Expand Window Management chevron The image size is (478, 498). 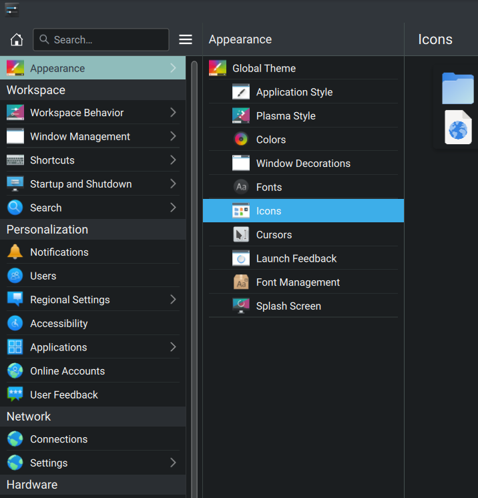(173, 136)
